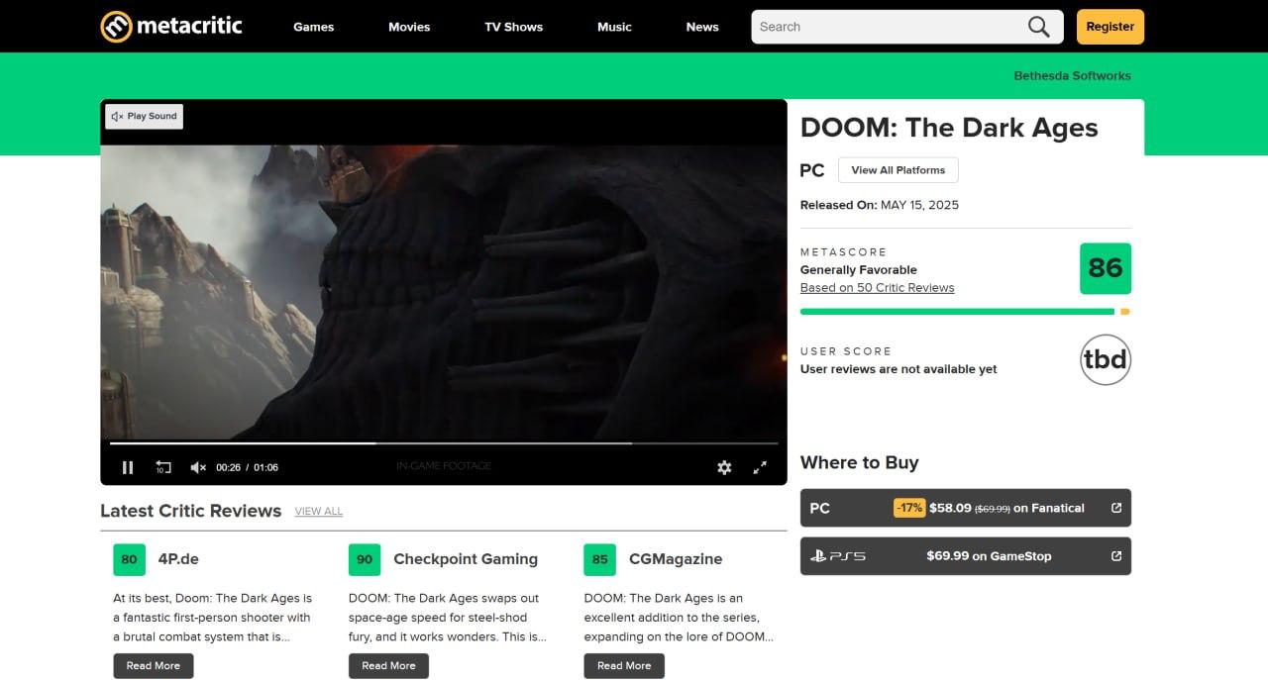Image resolution: width=1268 pixels, height=680 pixels.
Task: Enter fullscreen video mode
Action: pyautogui.click(x=760, y=467)
